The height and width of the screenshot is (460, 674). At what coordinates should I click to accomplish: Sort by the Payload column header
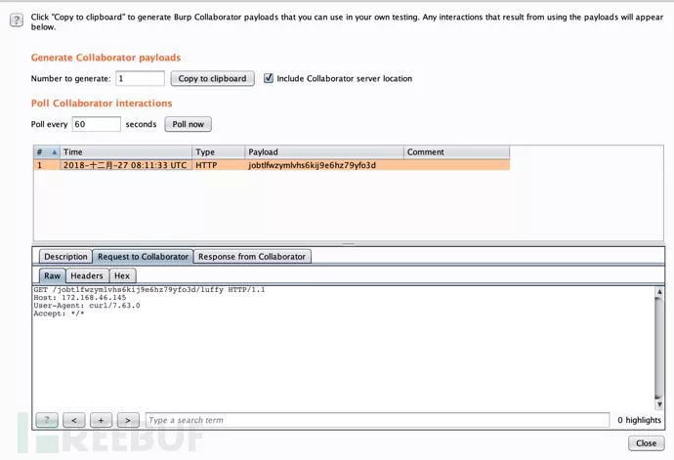324,152
